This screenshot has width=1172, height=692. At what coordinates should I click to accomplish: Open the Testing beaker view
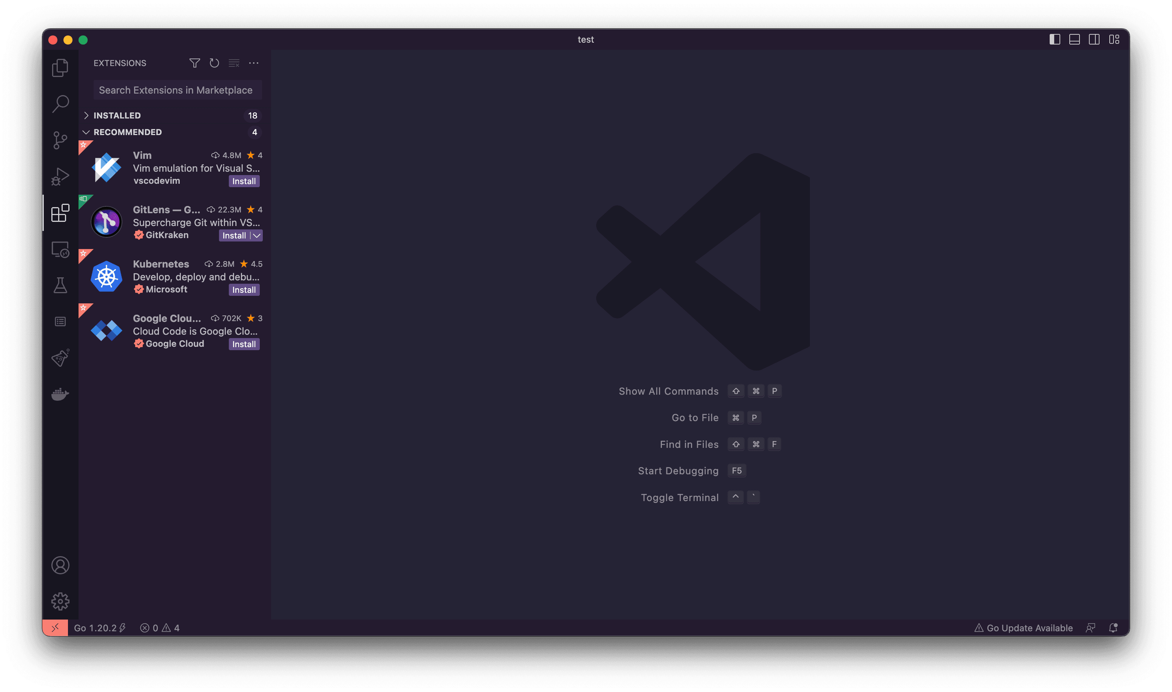[60, 285]
